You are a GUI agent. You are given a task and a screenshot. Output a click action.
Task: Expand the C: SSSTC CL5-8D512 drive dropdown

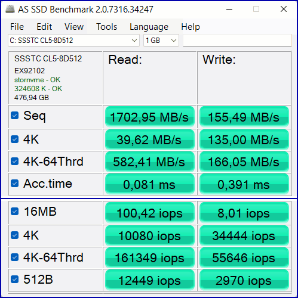pyautogui.click(x=73, y=41)
